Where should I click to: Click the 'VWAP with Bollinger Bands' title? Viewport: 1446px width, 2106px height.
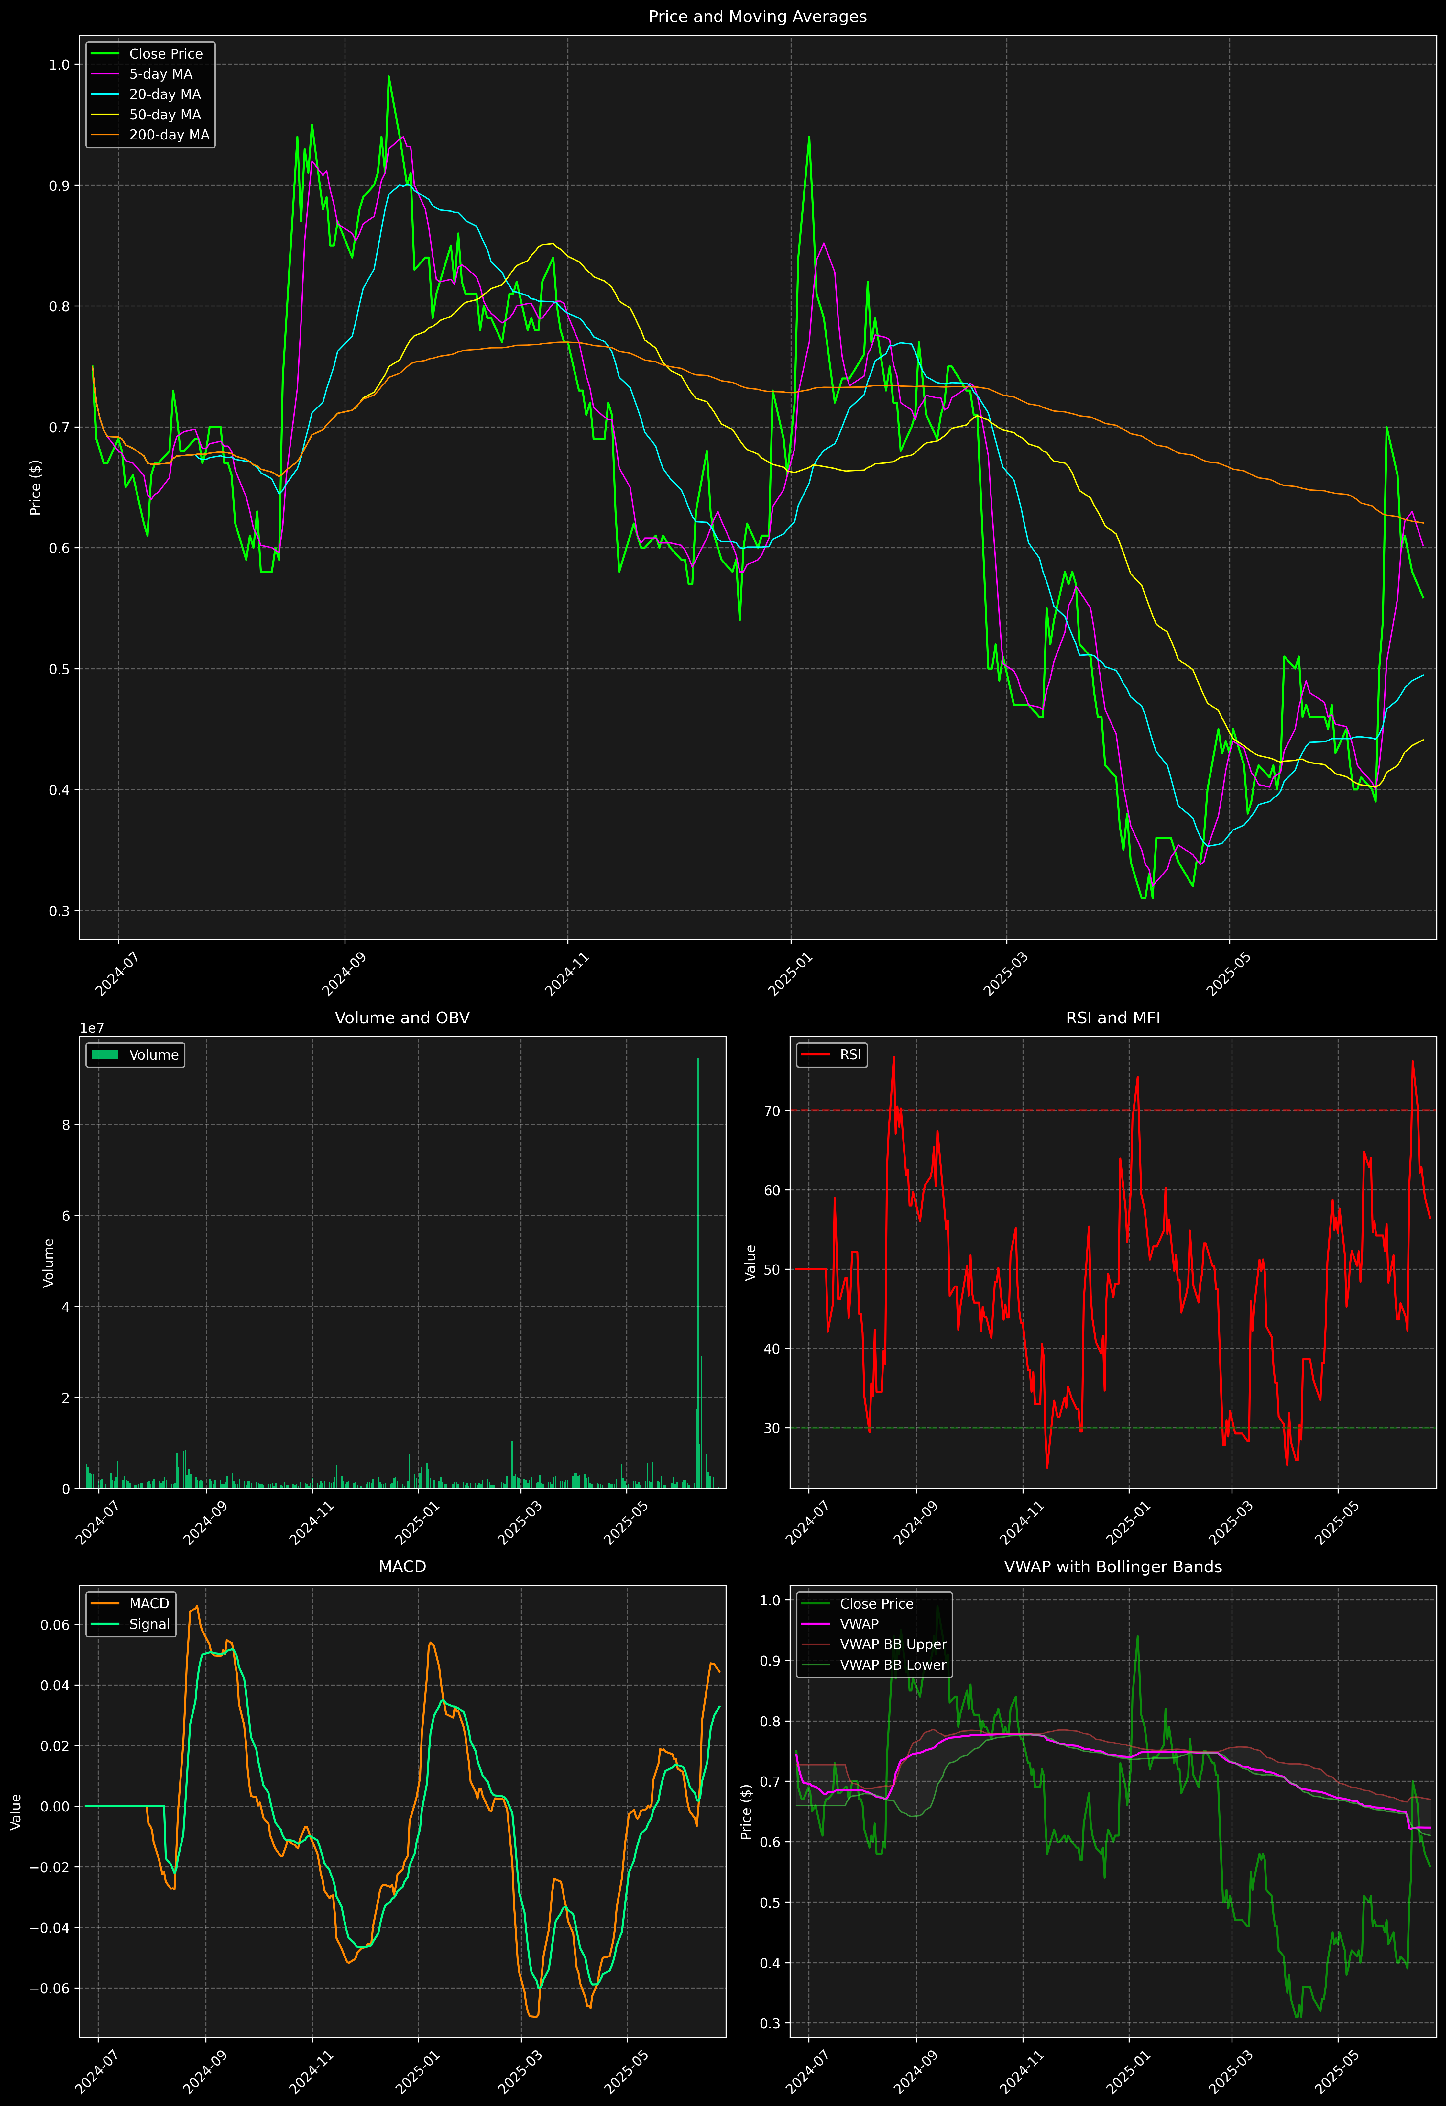(1112, 1567)
